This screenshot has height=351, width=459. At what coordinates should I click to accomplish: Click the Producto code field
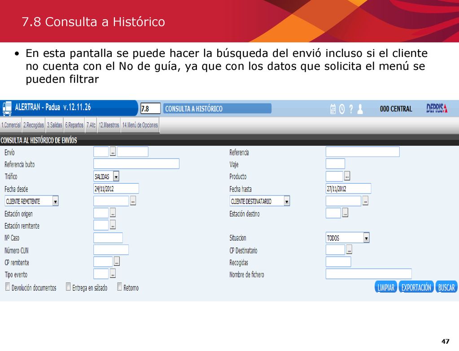pos(334,176)
